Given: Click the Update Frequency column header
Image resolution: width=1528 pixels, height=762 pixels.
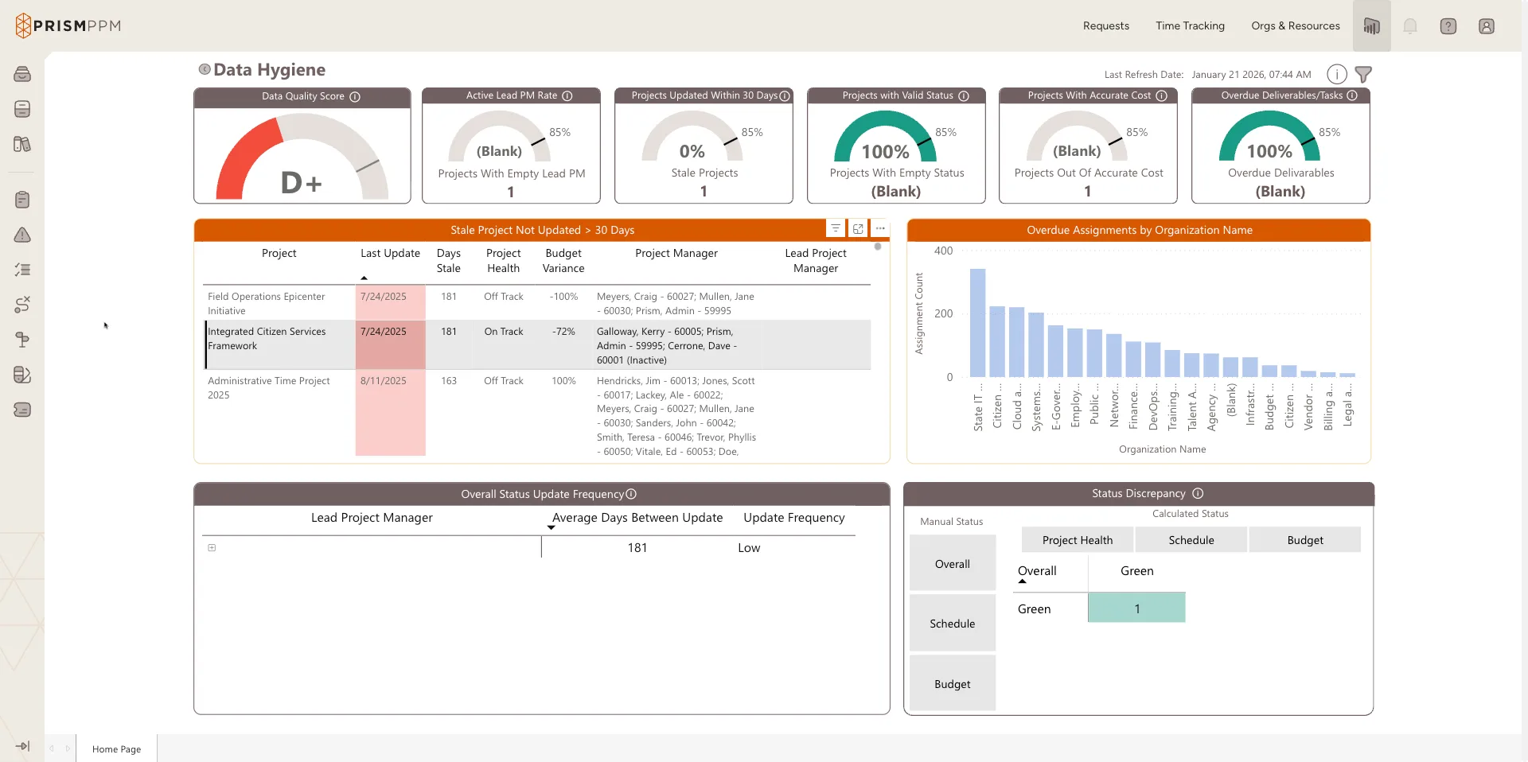Looking at the screenshot, I should point(794,518).
